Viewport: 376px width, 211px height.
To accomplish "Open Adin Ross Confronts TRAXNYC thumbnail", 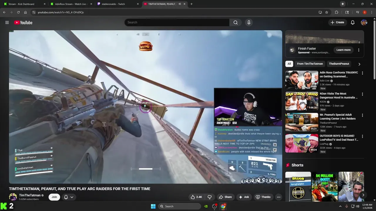I will pos(302,80).
